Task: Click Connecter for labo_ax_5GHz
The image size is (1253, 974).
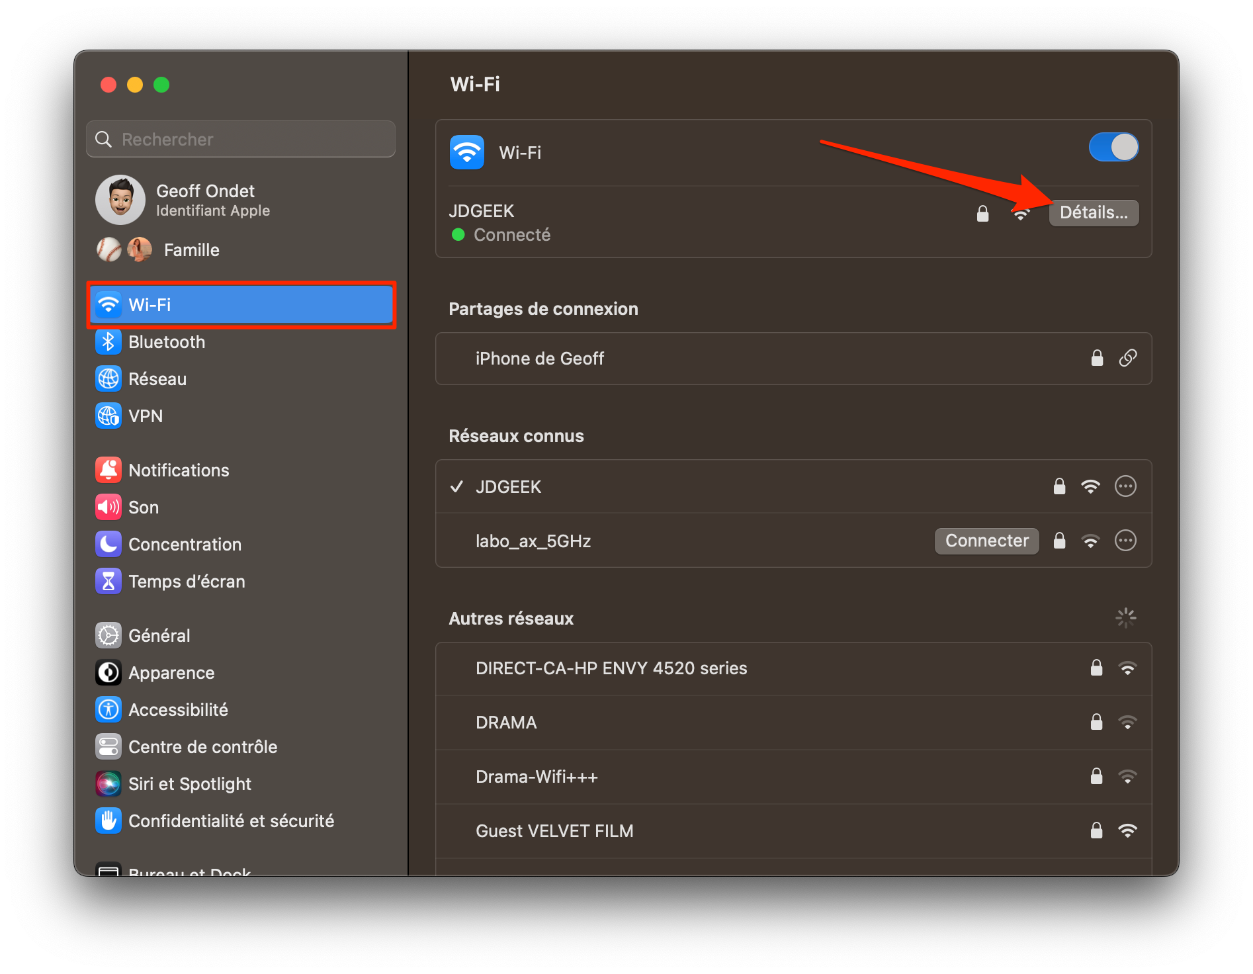Action: (986, 541)
